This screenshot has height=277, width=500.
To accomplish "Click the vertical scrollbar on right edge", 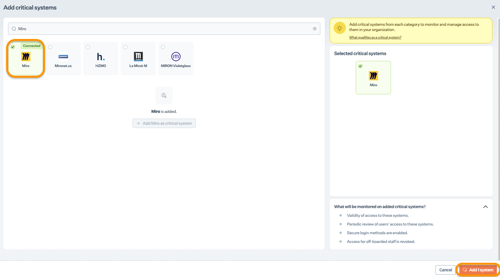I will (x=499, y=139).
